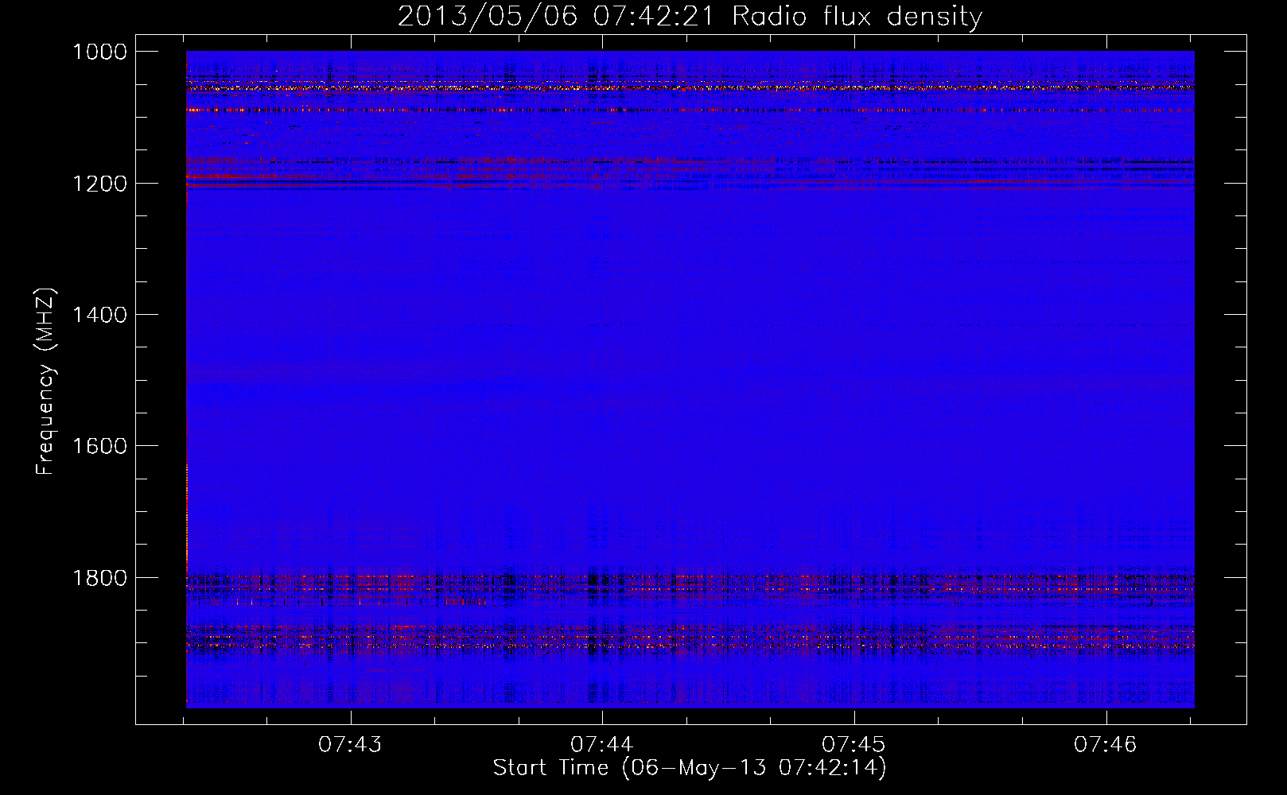Image resolution: width=1287 pixels, height=795 pixels.
Task: Click the noisy band near 1900 MHz
Action: point(690,638)
